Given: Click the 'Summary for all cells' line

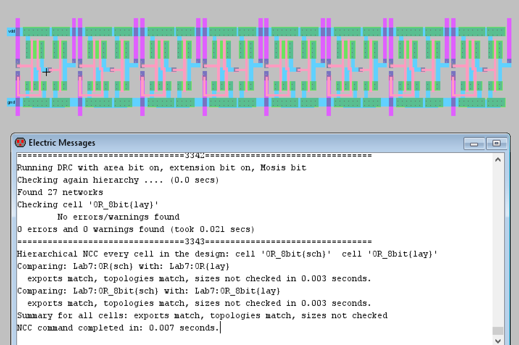Looking at the screenshot, I should coord(202,316).
